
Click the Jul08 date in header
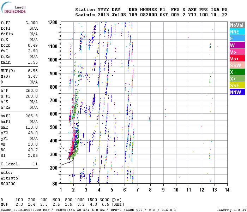(119, 15)
